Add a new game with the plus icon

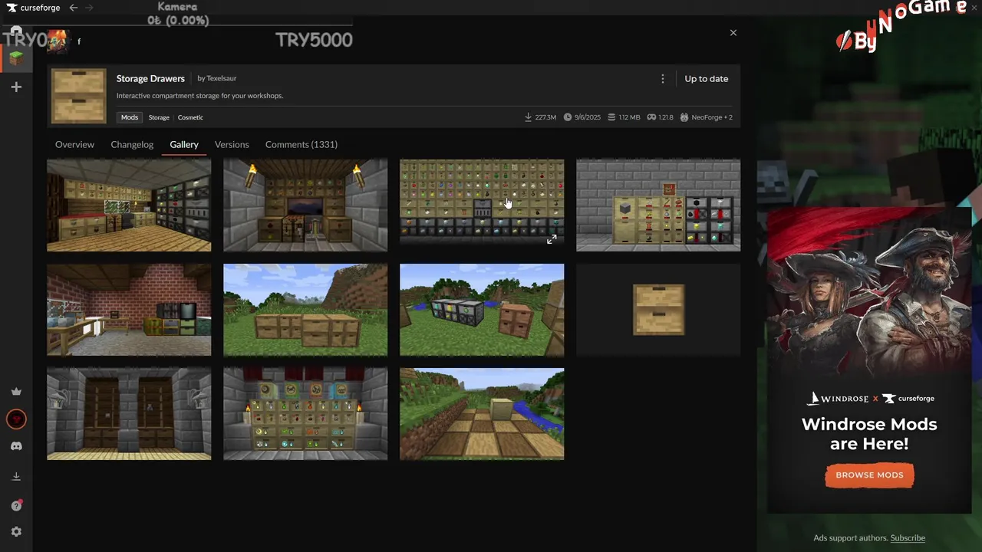16,87
